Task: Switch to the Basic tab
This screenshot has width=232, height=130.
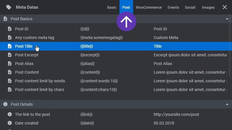Action: (112, 8)
